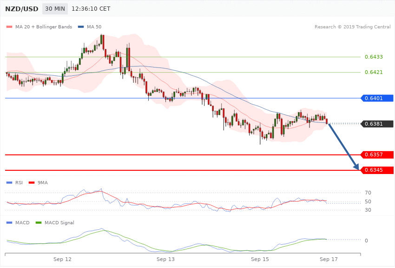Viewport: 395px width, 268px height.
Task: Click the MA 50 blue legend swatch
Action: click(81, 27)
